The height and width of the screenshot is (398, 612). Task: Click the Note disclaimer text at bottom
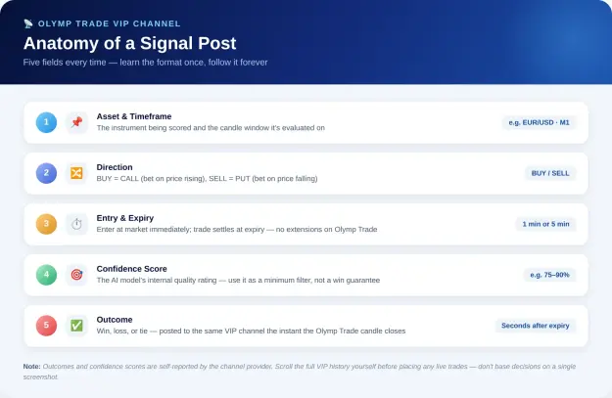300,372
